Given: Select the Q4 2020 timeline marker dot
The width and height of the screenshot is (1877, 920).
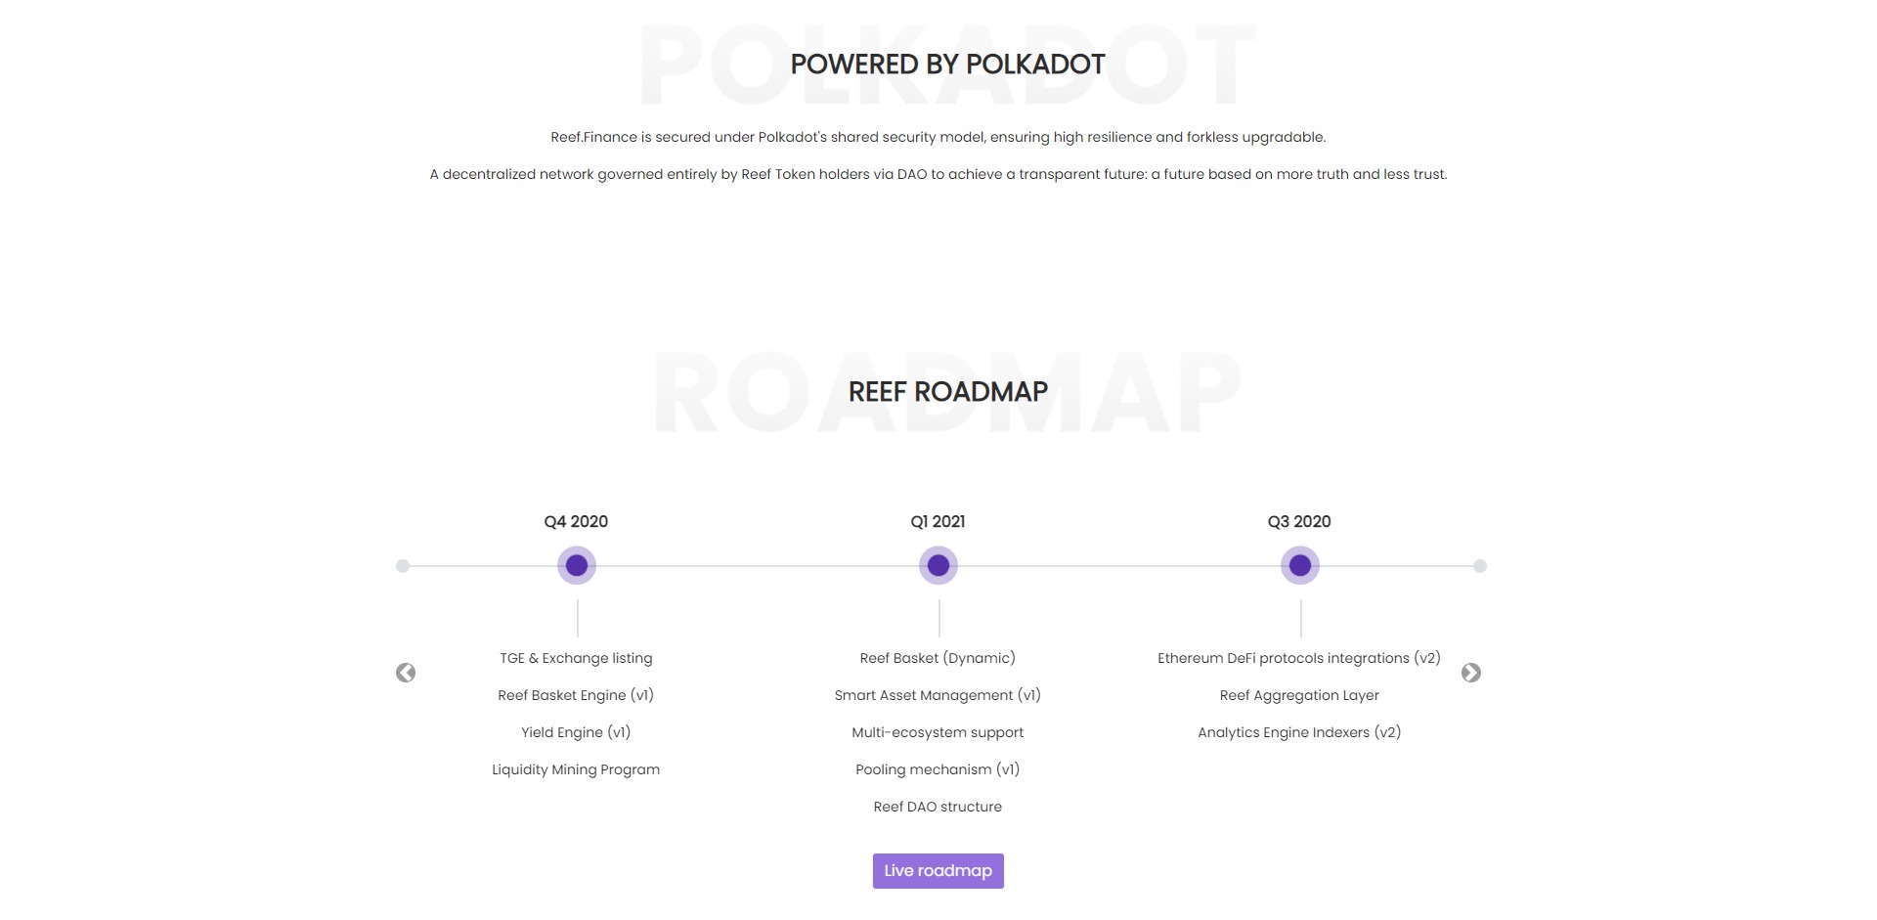Looking at the screenshot, I should [x=577, y=565].
